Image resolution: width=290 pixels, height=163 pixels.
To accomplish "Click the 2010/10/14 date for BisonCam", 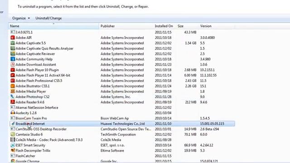I will point(163,118).
